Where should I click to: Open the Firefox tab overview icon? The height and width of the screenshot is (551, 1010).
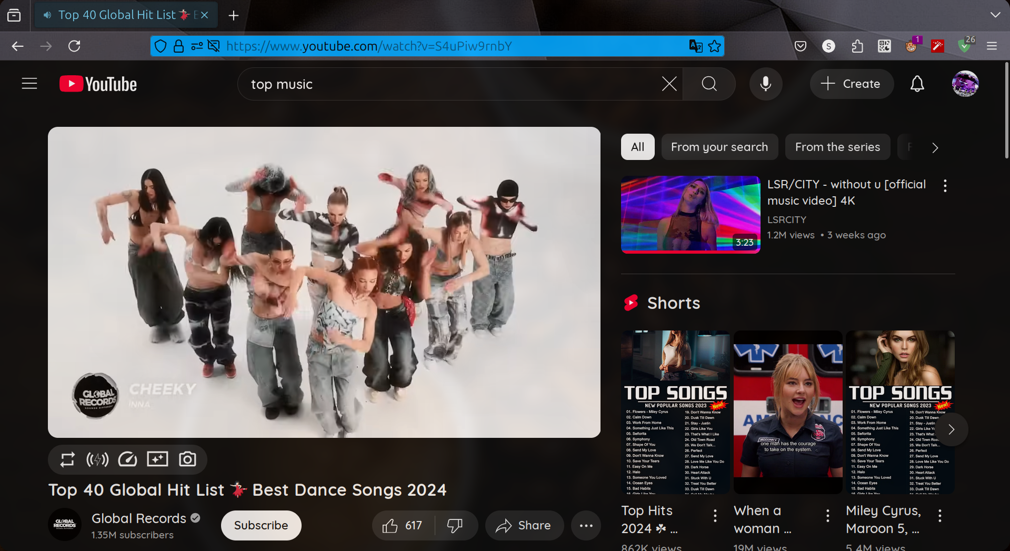pos(14,15)
